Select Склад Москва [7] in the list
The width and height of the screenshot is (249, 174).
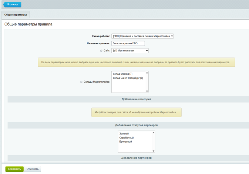pyautogui.click(x=122, y=74)
